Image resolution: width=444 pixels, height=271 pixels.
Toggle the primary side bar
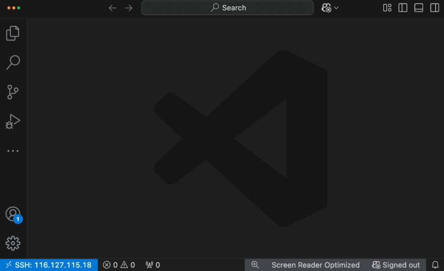[x=403, y=8]
